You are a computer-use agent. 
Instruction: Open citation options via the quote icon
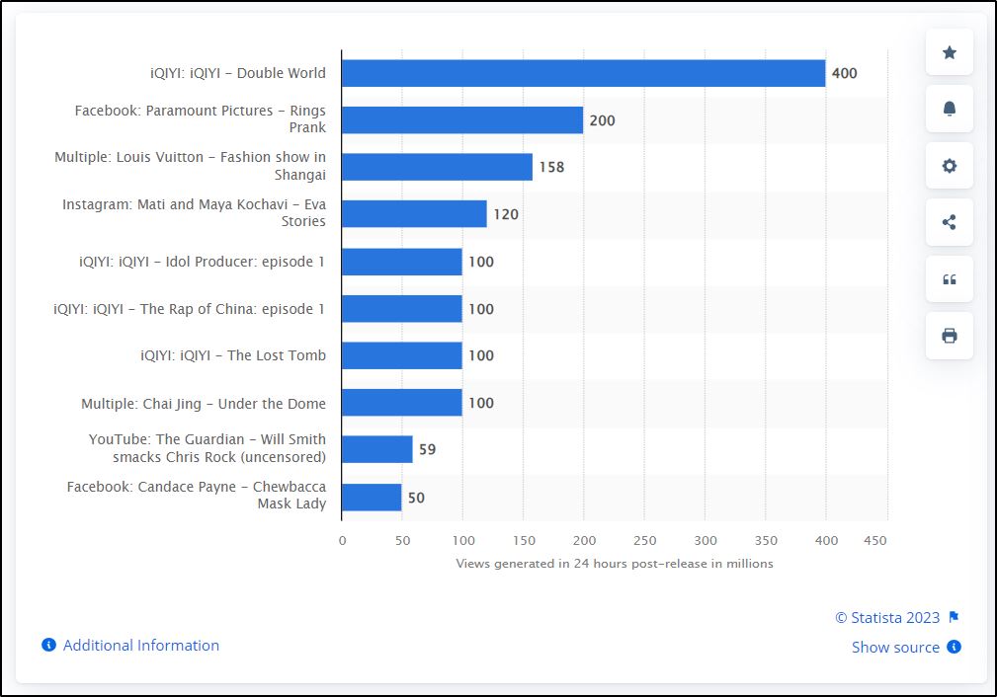949,278
